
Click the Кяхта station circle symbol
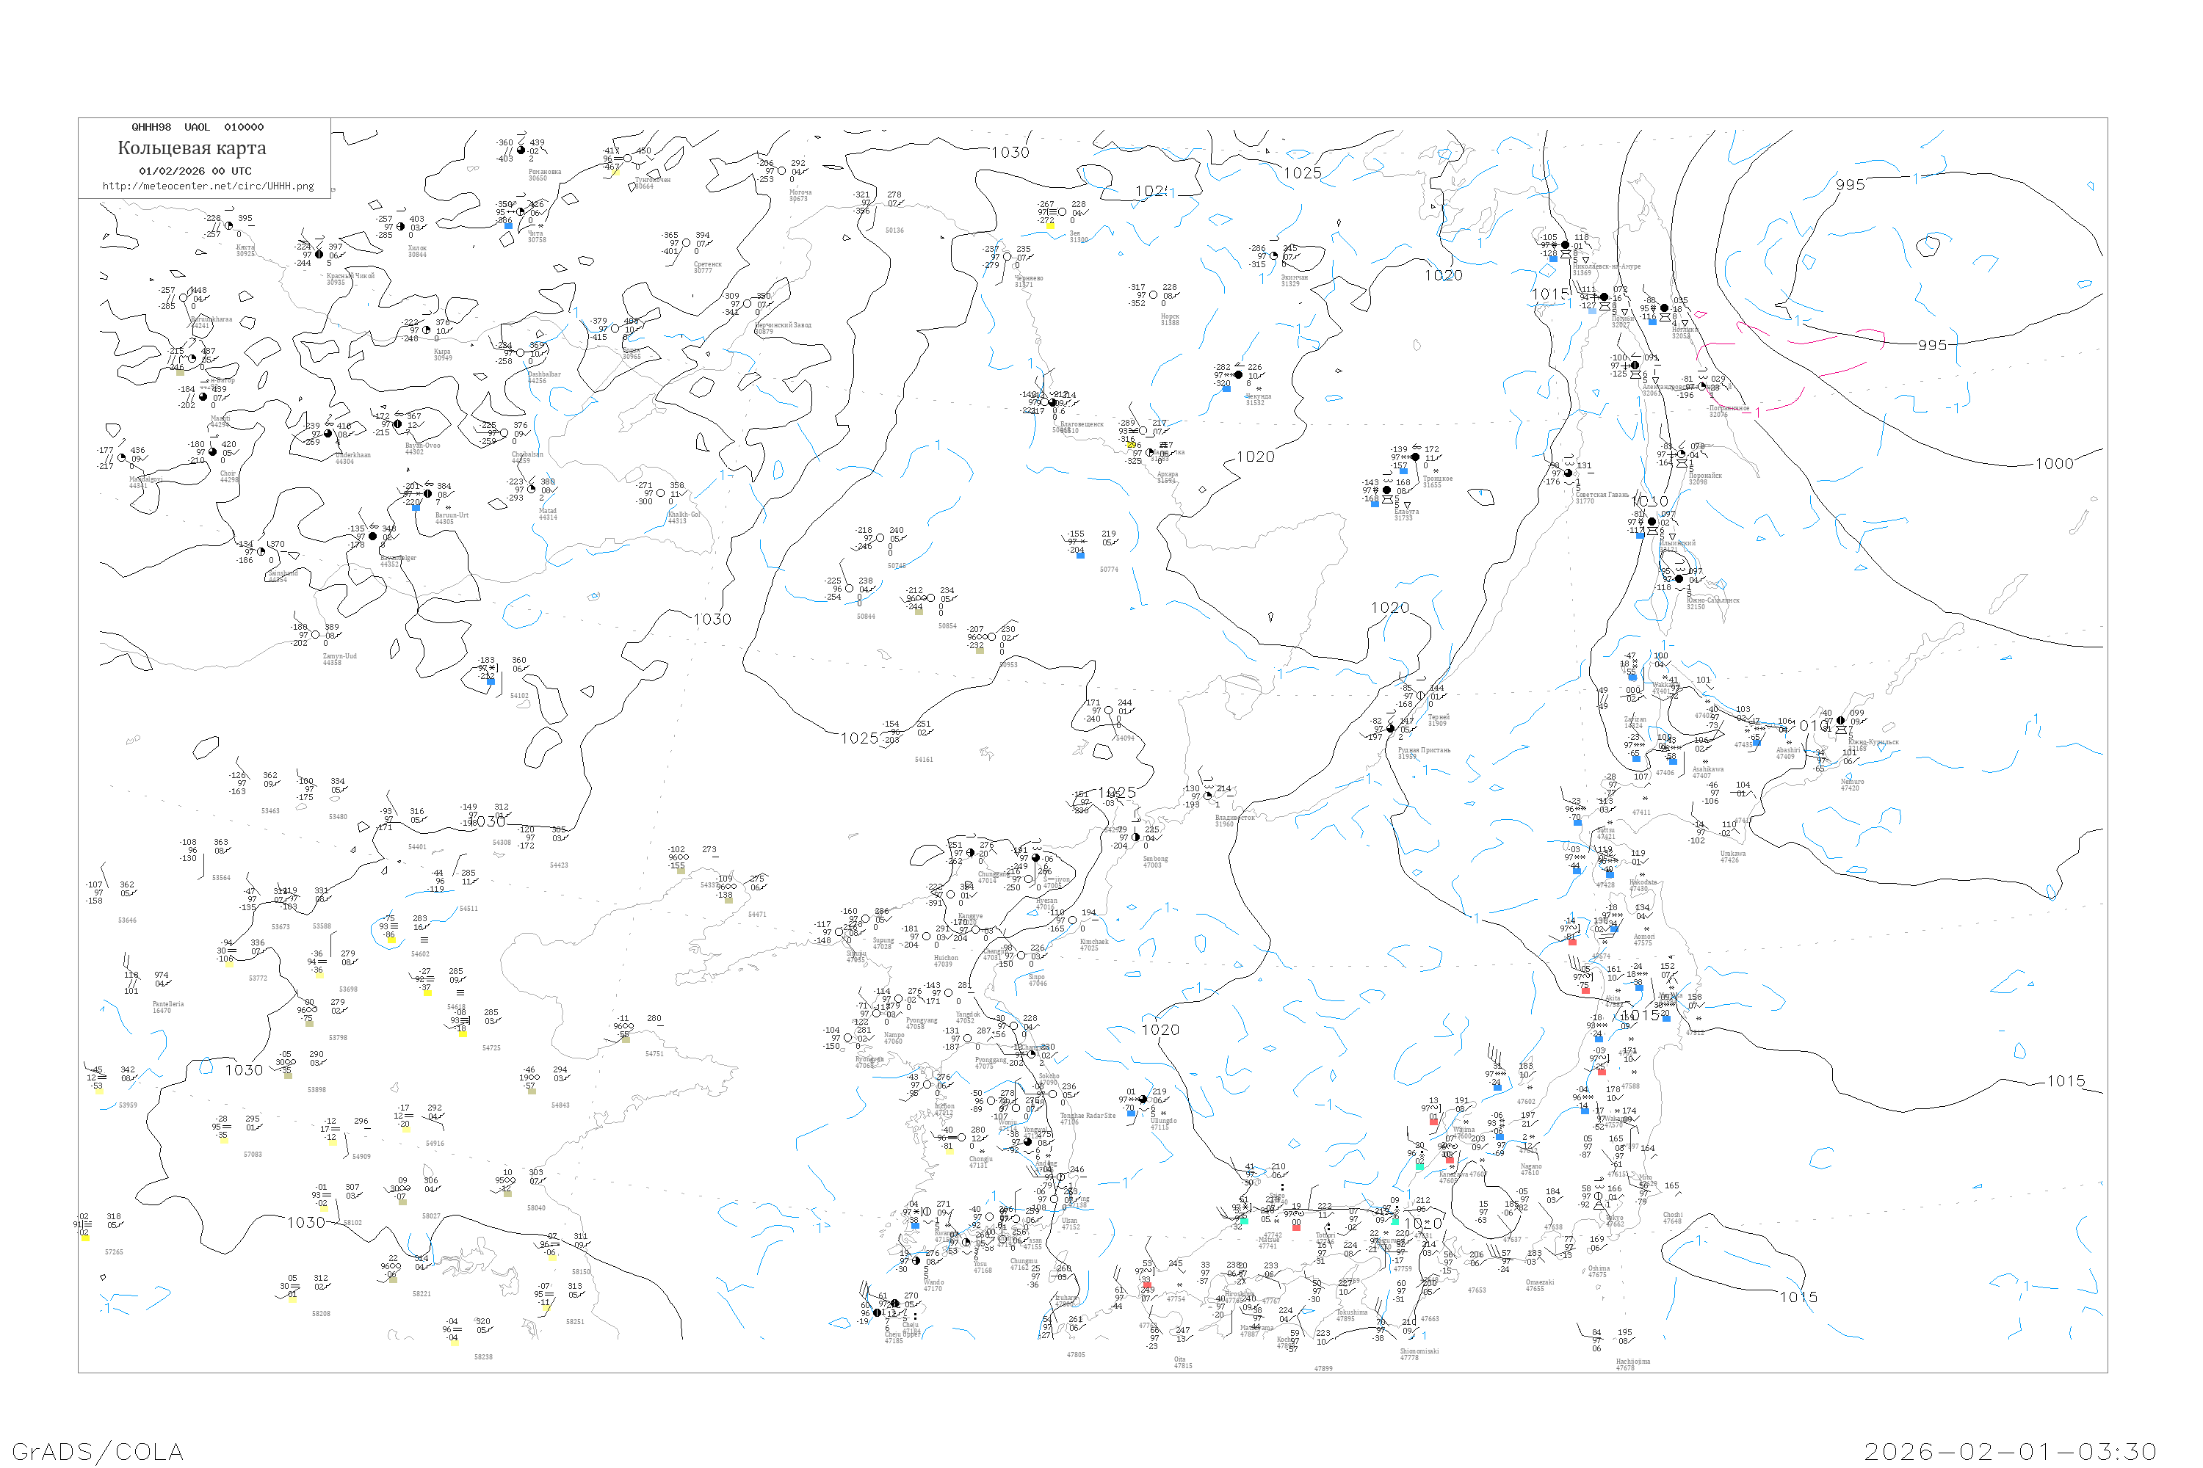pos(228,225)
